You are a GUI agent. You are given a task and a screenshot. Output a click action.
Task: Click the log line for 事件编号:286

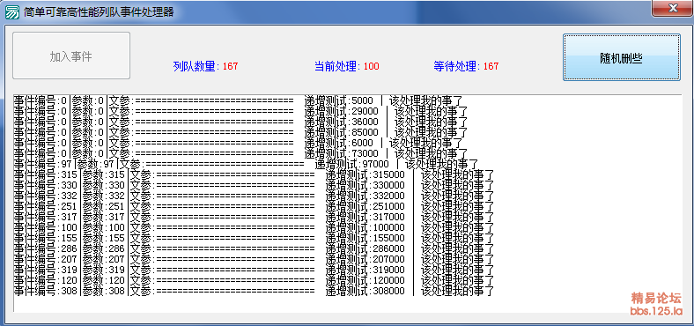coord(254,249)
